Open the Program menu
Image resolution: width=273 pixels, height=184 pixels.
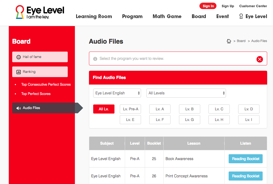click(132, 16)
